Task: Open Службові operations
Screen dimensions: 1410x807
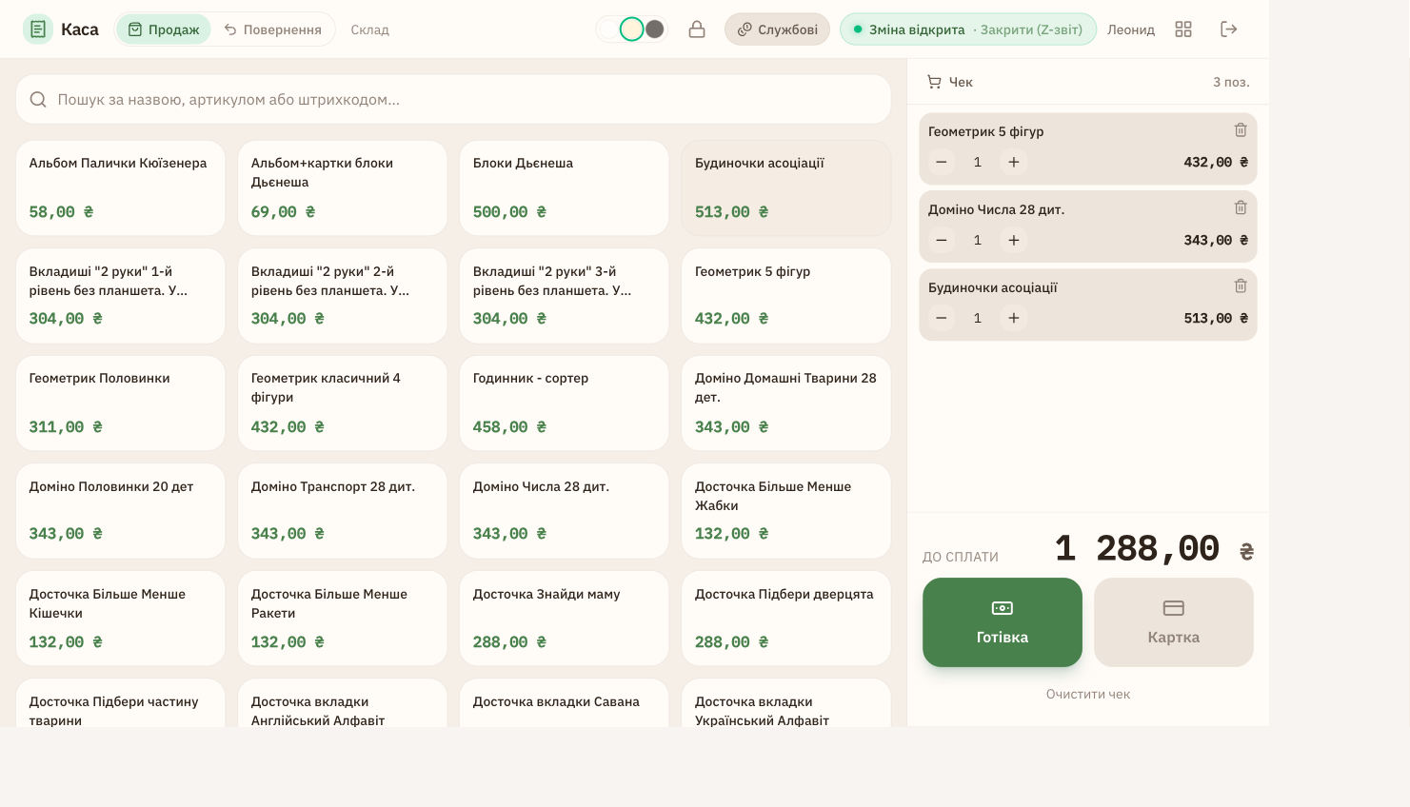Action: [x=777, y=30]
